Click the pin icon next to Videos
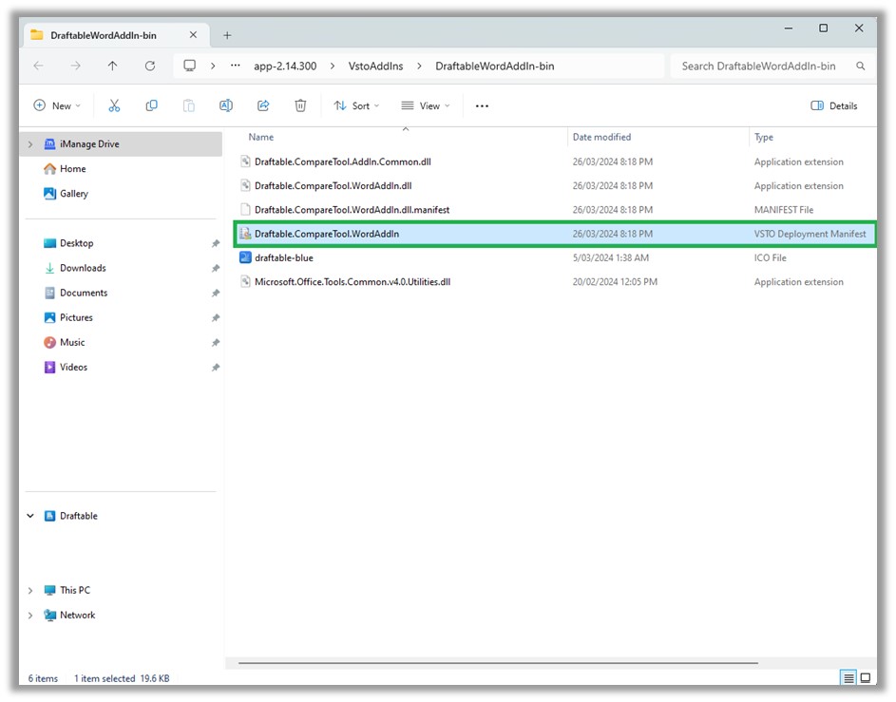The width and height of the screenshot is (896, 702). (x=216, y=368)
